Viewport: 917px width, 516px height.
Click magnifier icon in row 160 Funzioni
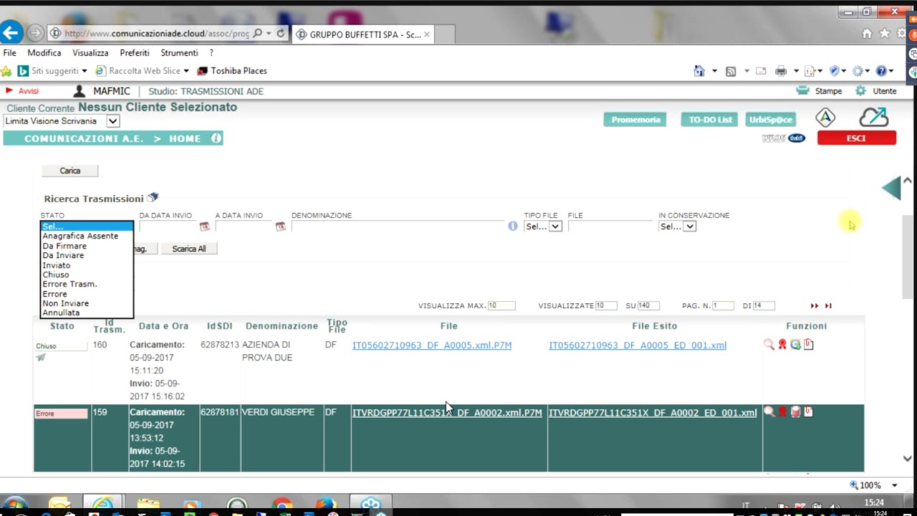pos(769,345)
